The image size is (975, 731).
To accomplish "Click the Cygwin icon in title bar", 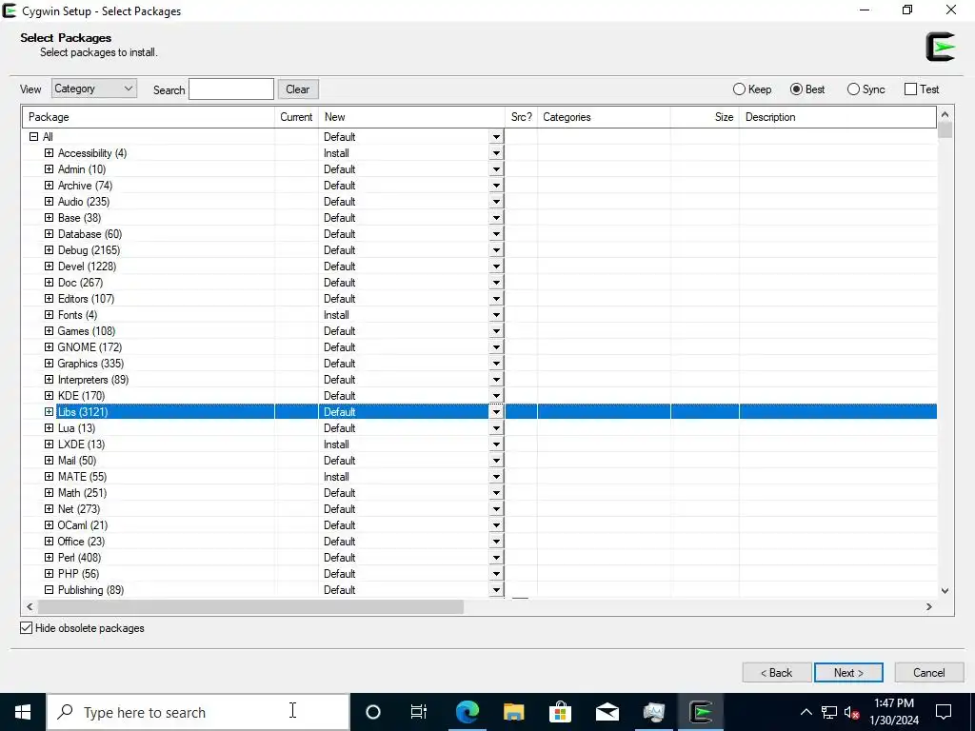I will pyautogui.click(x=10, y=10).
